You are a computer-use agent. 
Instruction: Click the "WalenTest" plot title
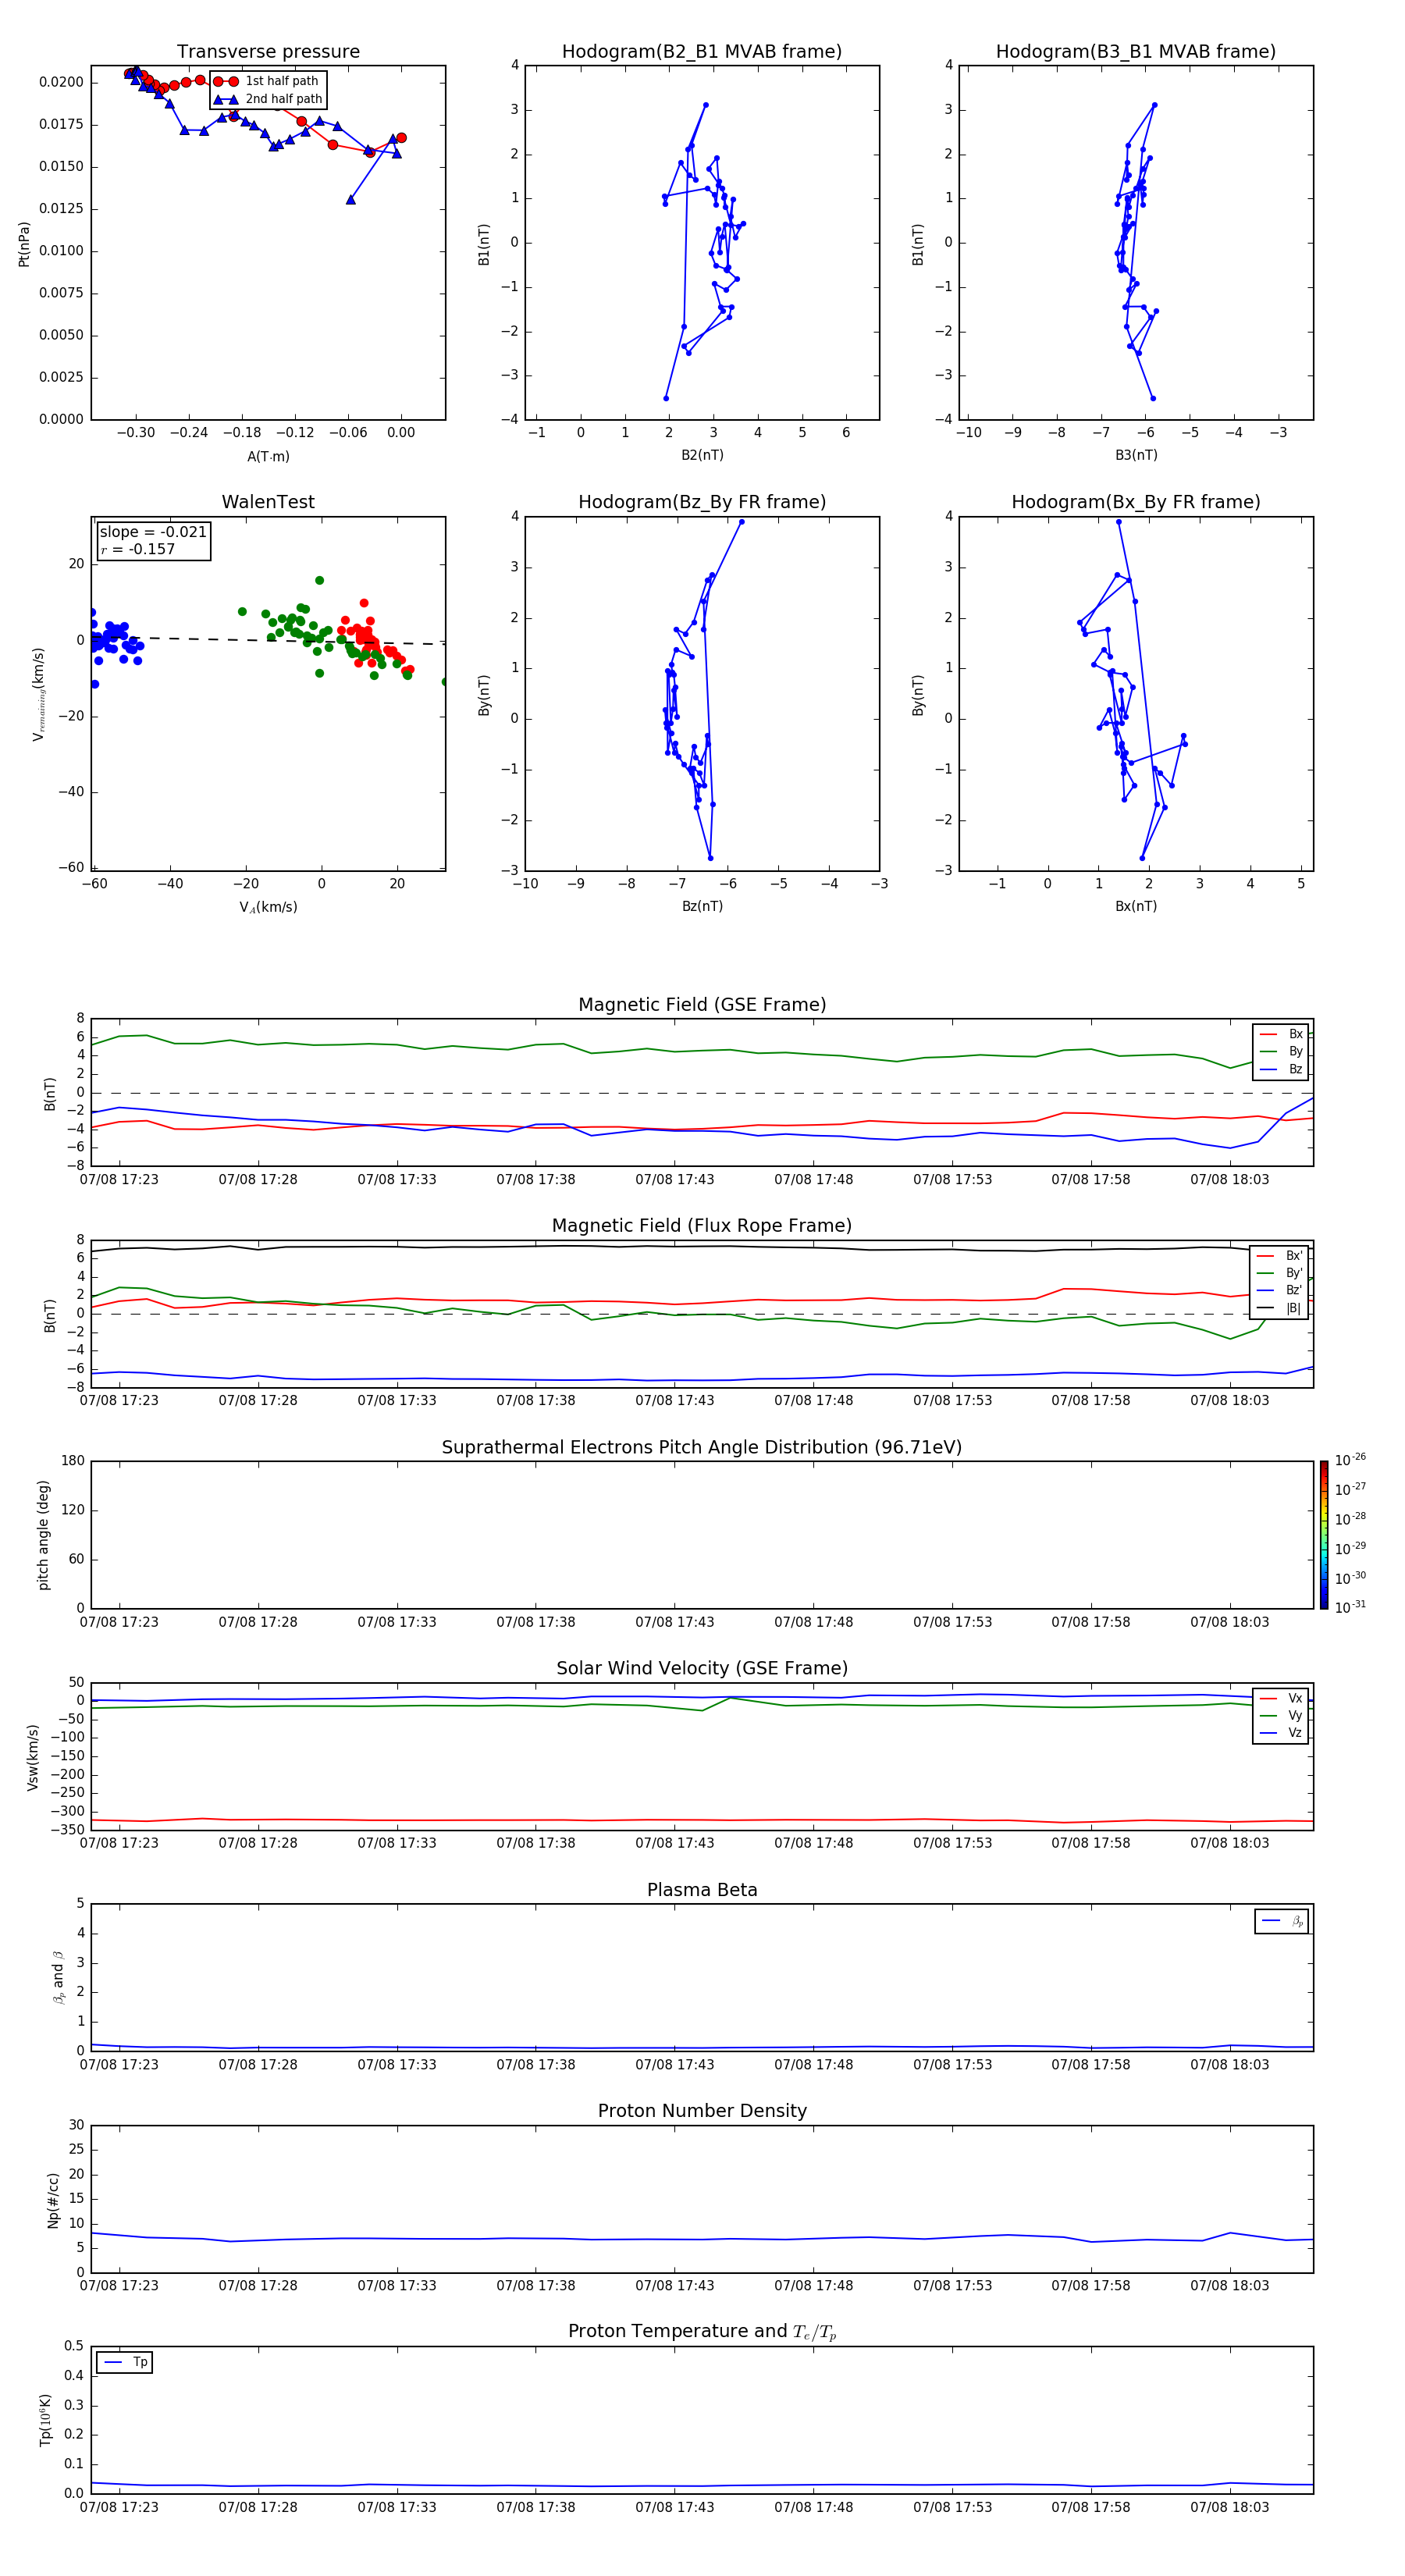268,502
